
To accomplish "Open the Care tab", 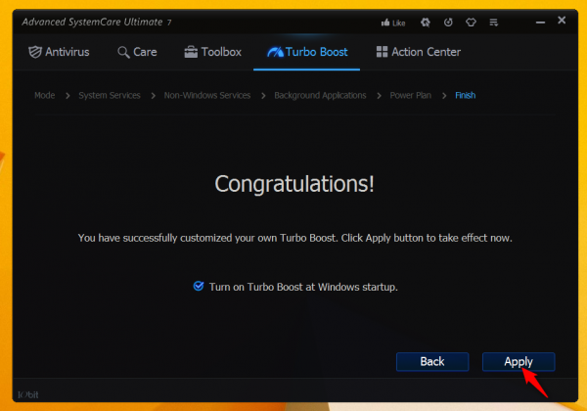I will tap(137, 52).
